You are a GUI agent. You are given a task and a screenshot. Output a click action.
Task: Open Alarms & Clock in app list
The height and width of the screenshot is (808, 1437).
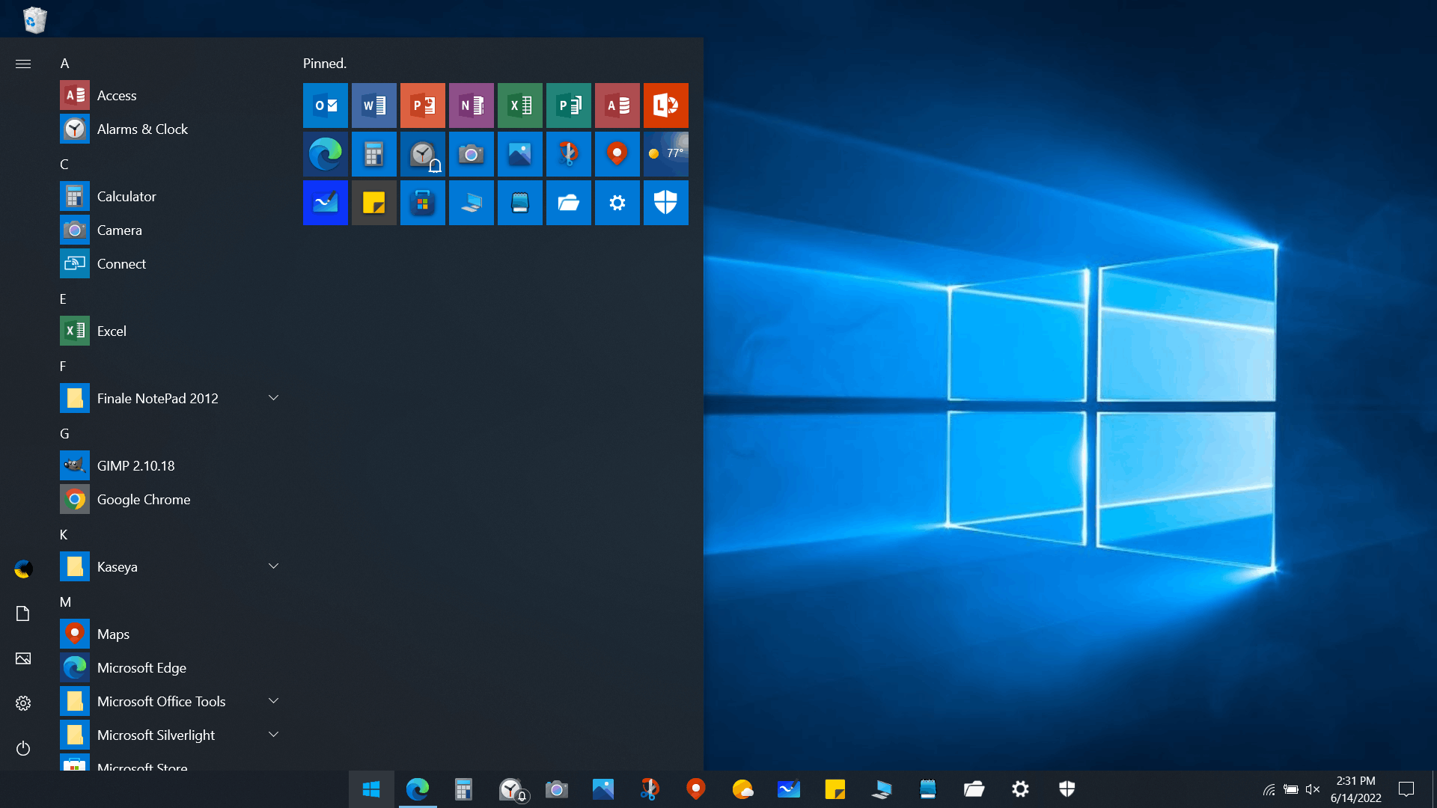tap(172, 129)
